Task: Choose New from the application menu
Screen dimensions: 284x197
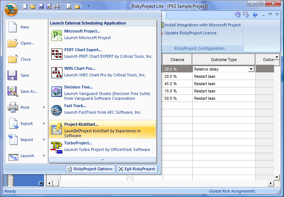Action: pos(25,27)
